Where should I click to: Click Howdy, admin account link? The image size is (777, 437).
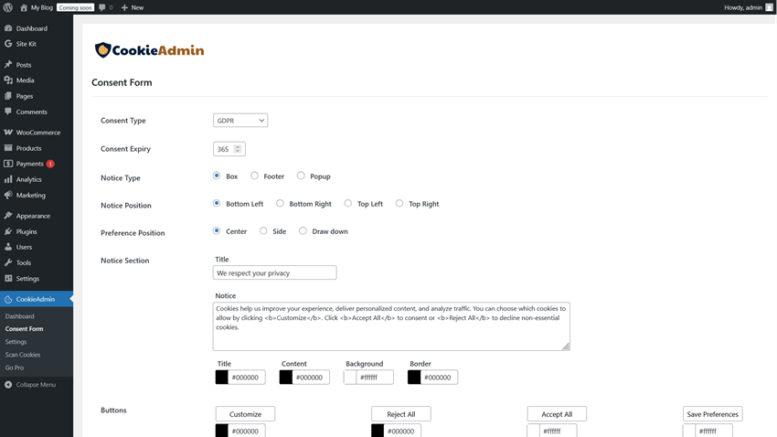tap(743, 7)
